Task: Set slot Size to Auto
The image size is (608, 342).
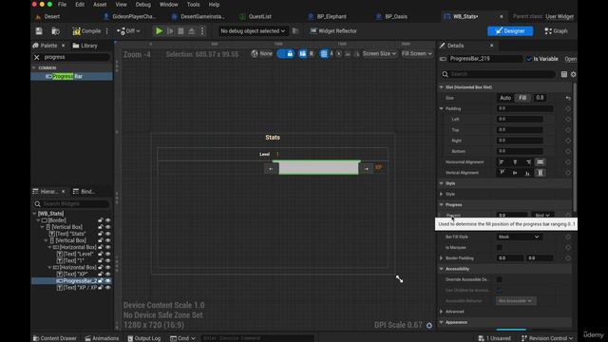Action: point(504,98)
